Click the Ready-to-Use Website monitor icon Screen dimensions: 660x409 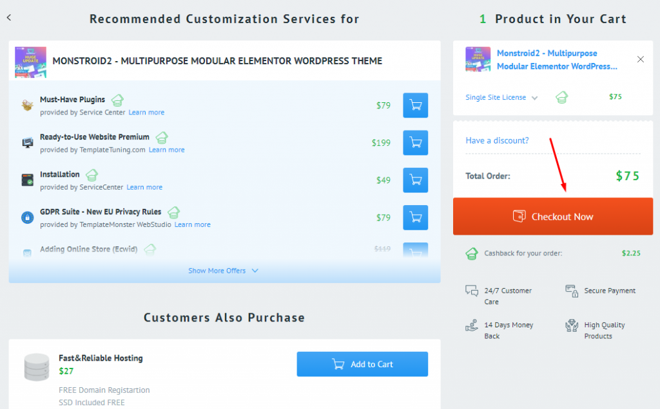(x=27, y=142)
